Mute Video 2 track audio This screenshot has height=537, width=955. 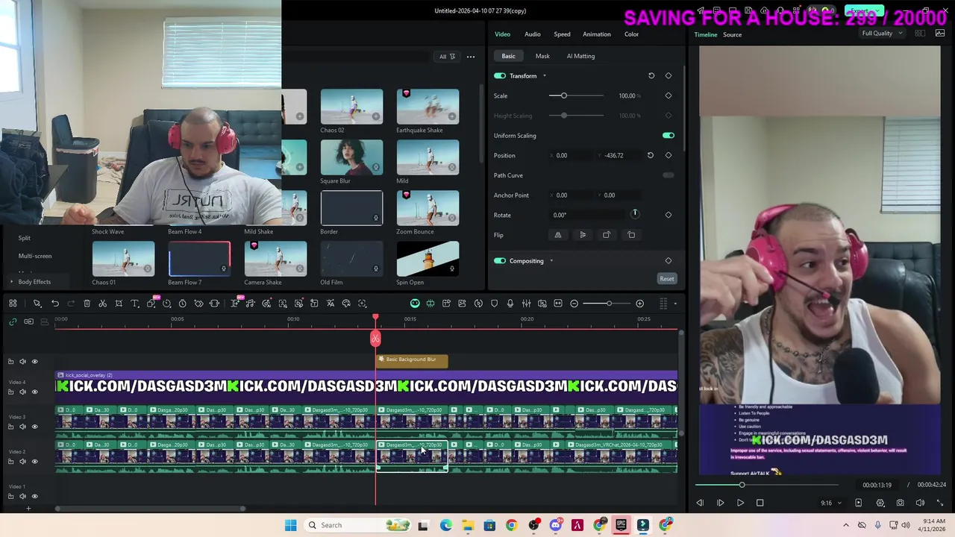pos(22,462)
